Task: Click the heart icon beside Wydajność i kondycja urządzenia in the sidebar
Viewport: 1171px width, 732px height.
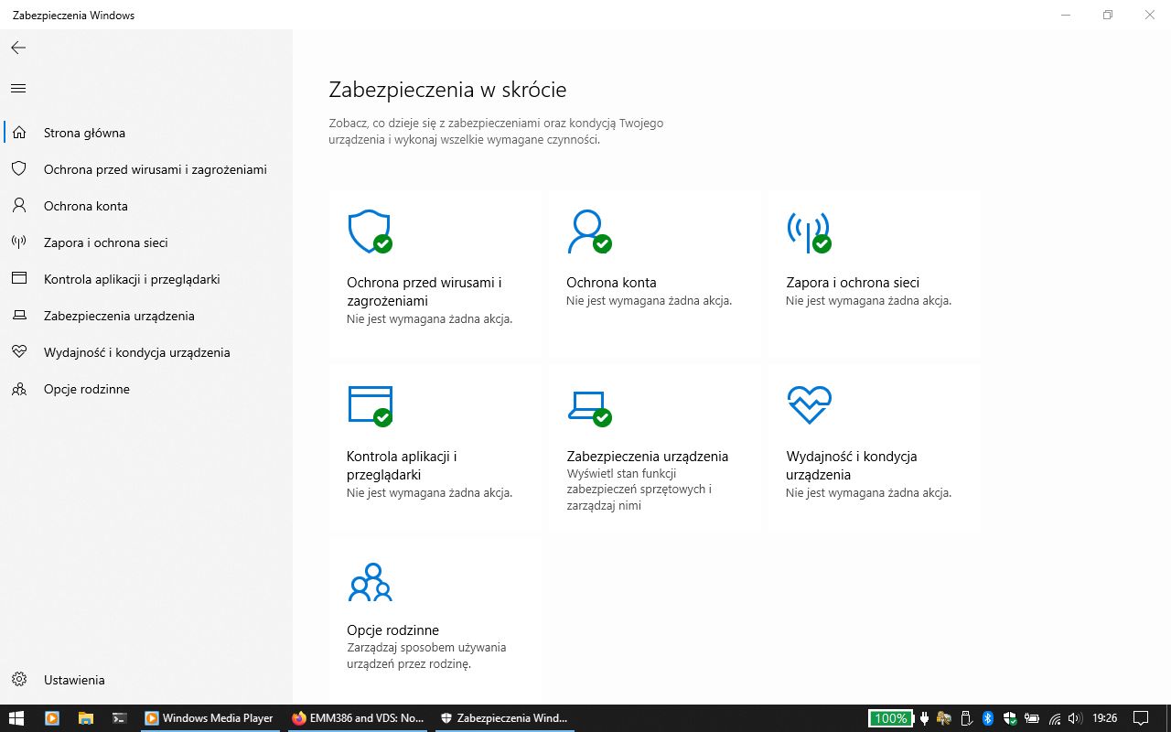Action: point(18,352)
